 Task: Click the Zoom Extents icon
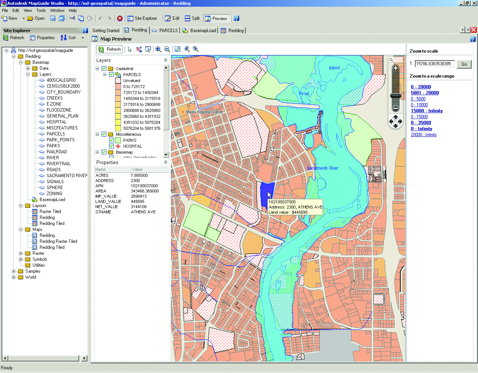point(178,49)
